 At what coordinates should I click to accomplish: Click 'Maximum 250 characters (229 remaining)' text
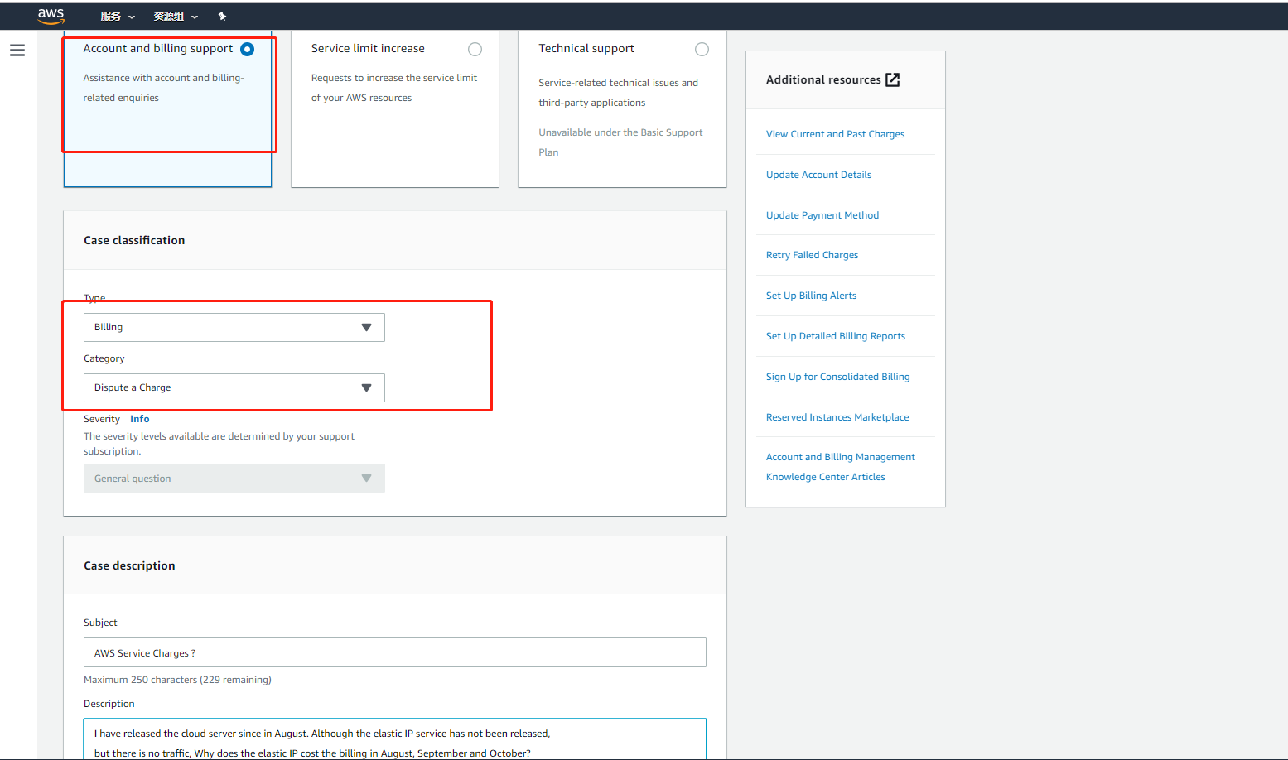pos(177,680)
